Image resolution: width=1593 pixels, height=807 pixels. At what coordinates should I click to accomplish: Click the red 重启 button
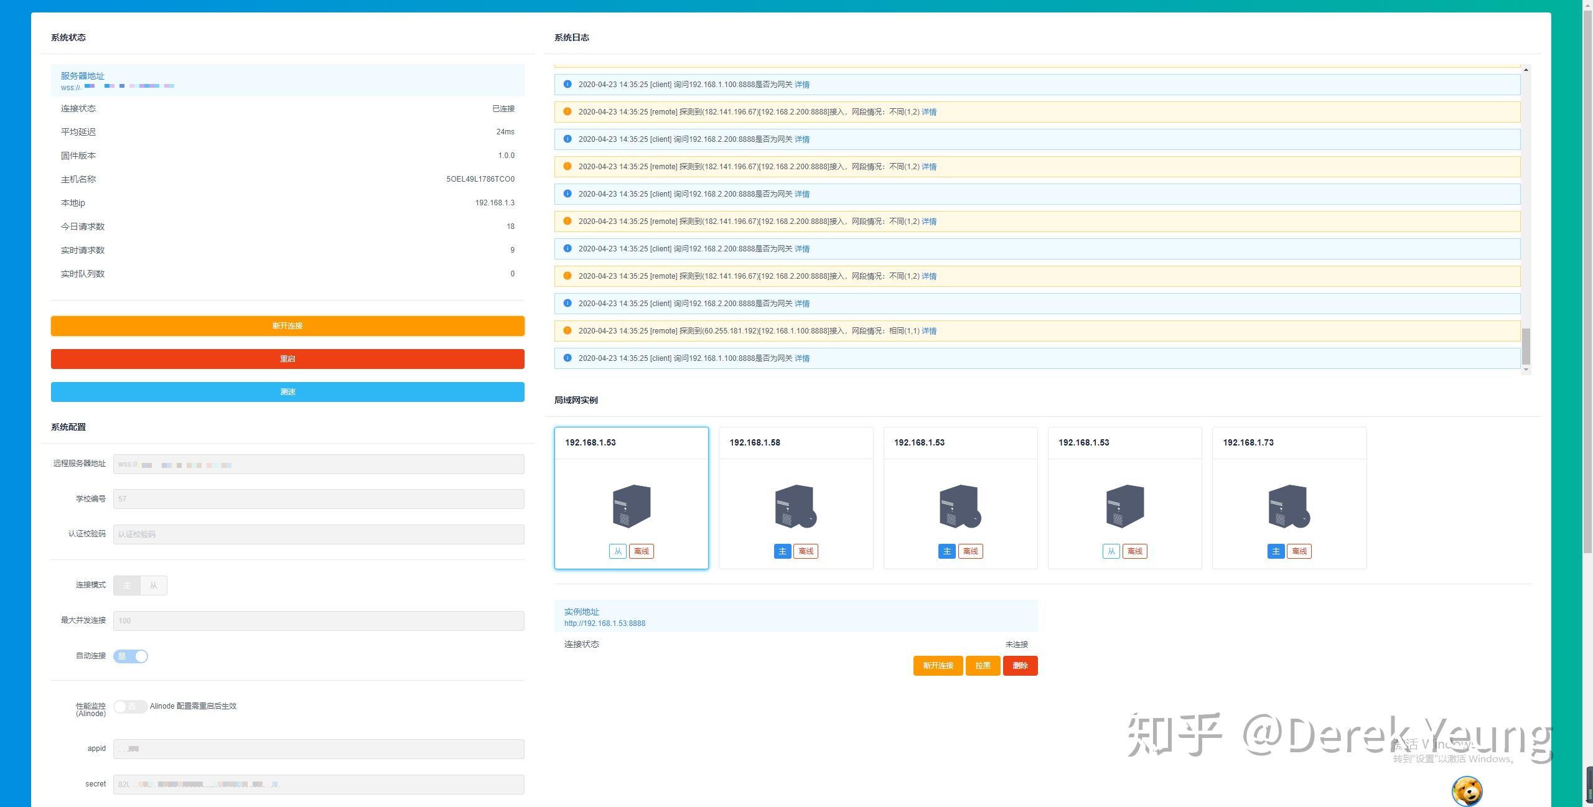[287, 359]
